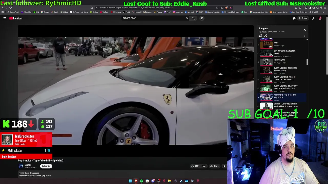The width and height of the screenshot is (328, 184).
Task: Go to YouTube Premium home logo
Action: click(x=16, y=18)
